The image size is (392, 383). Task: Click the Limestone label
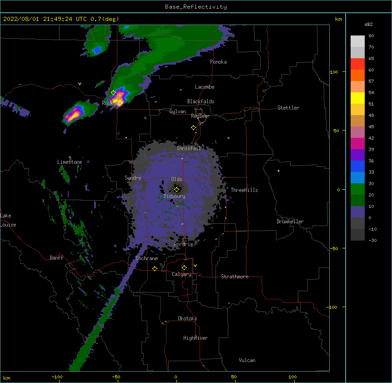tap(70, 162)
